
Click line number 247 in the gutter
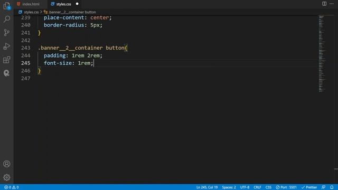coord(26,78)
